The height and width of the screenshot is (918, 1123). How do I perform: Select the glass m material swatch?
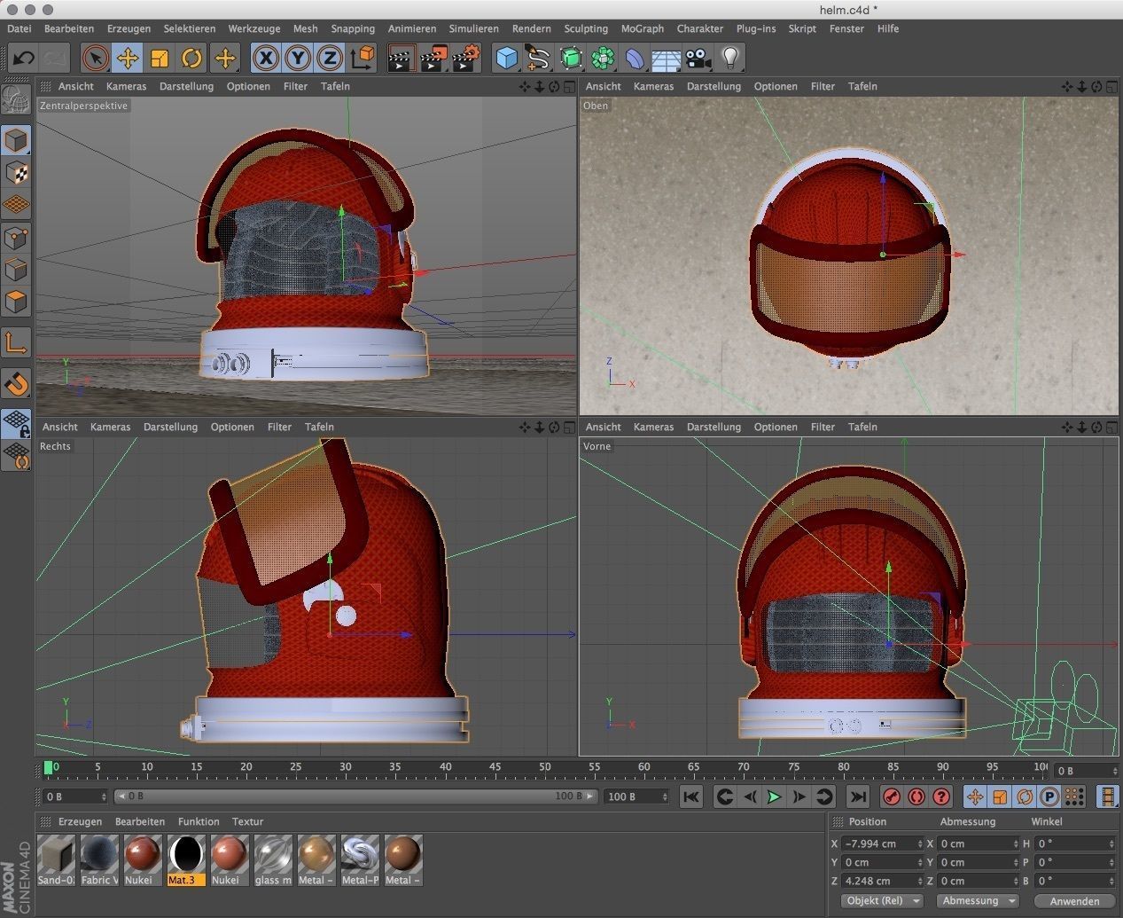[273, 859]
